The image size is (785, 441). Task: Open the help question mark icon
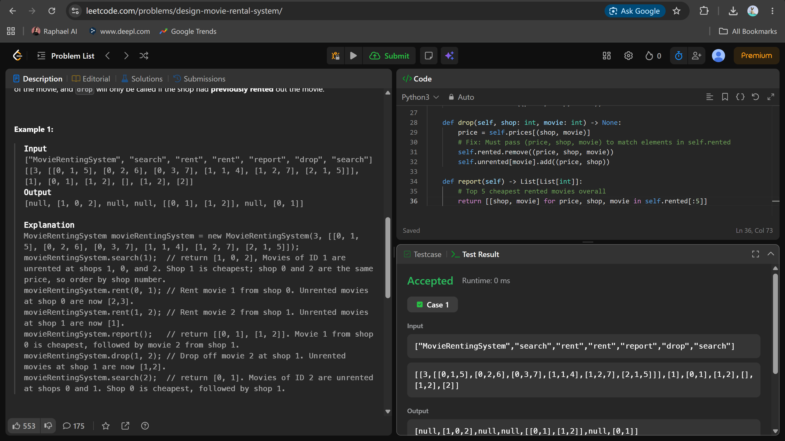(145, 426)
